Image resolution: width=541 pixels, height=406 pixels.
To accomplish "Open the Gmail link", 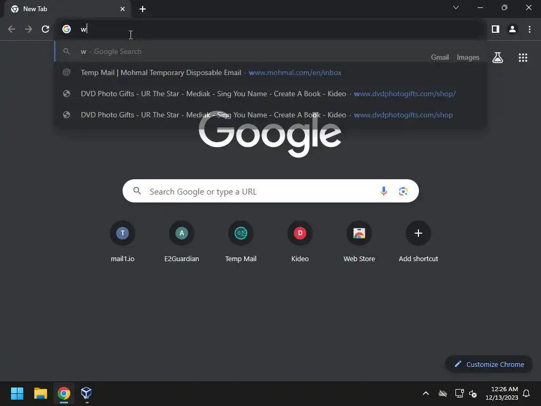I will pyautogui.click(x=440, y=57).
